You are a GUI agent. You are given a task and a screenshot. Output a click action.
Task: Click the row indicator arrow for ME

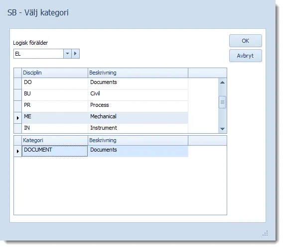coord(18,118)
